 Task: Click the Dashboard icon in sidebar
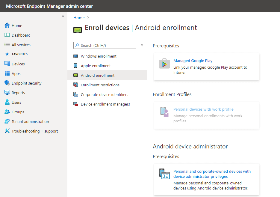coord(7,35)
